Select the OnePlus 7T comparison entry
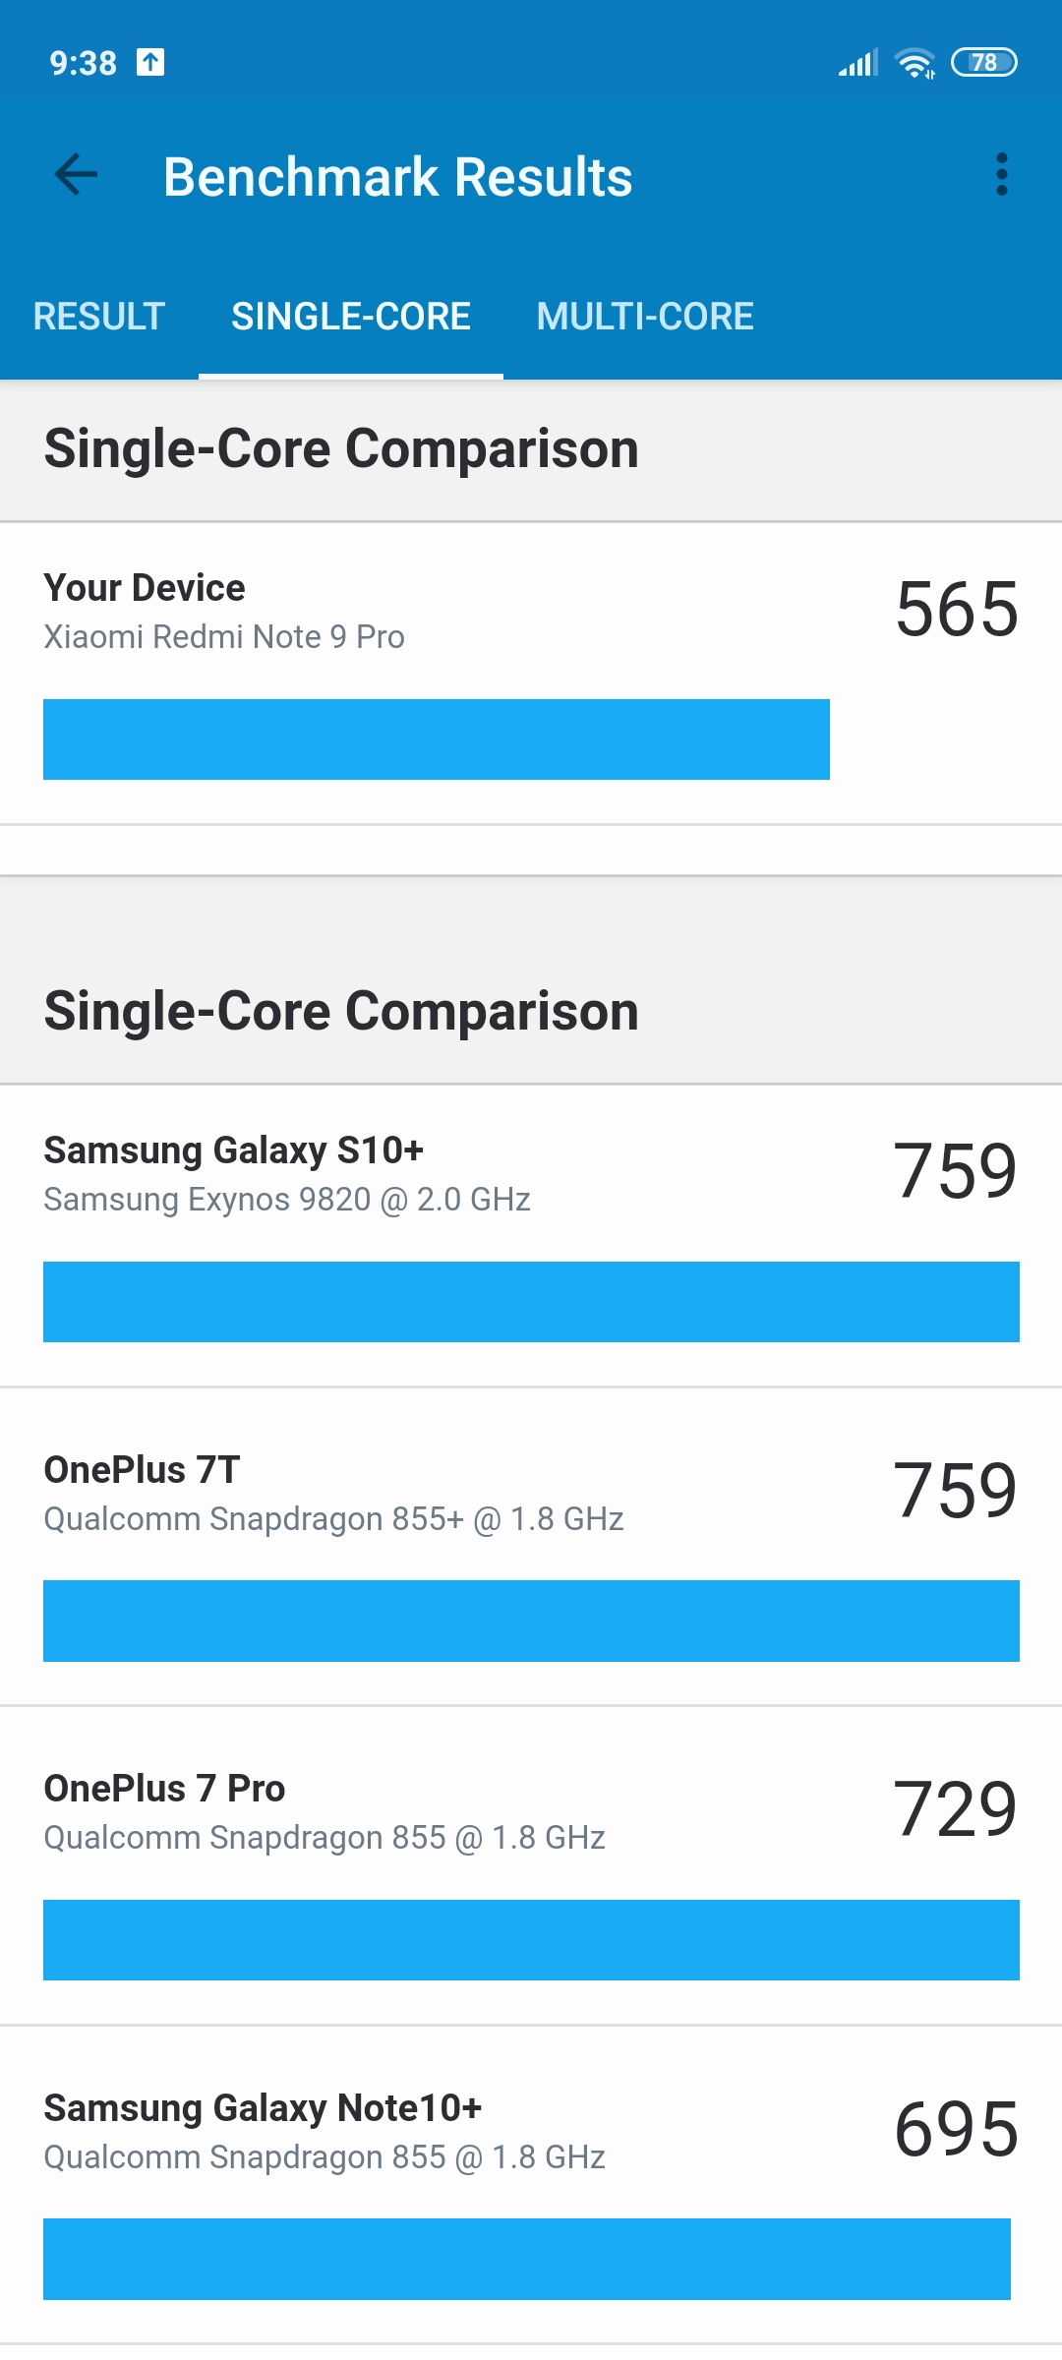The width and height of the screenshot is (1062, 2360). (531, 1547)
